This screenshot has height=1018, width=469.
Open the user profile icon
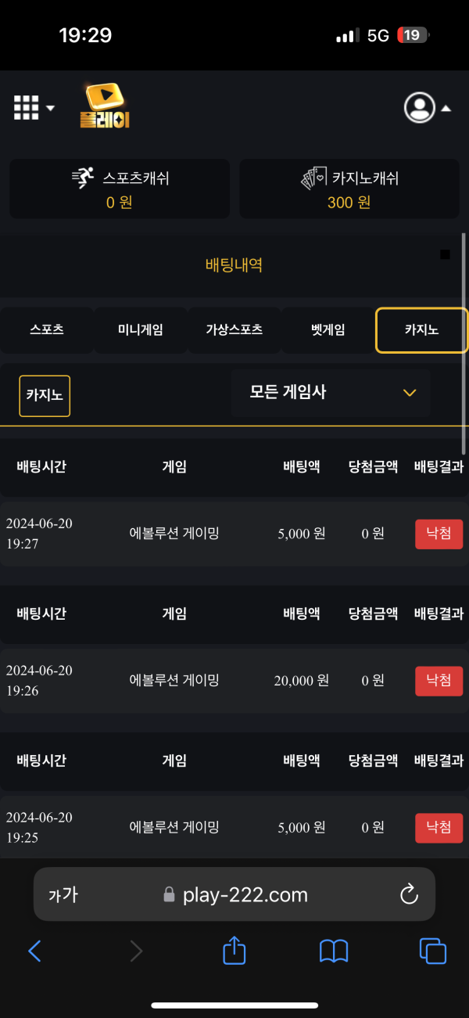pos(420,108)
